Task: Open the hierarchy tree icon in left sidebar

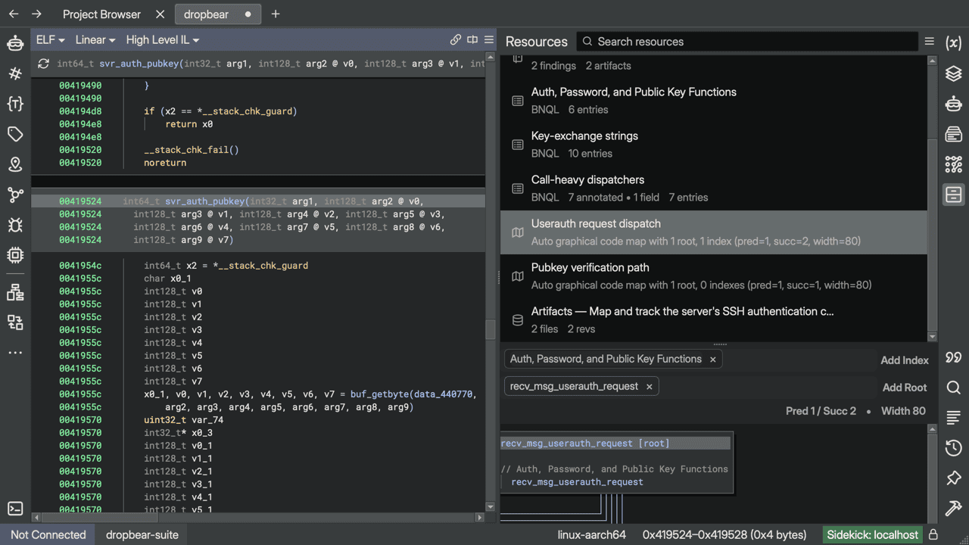Action: [15, 293]
